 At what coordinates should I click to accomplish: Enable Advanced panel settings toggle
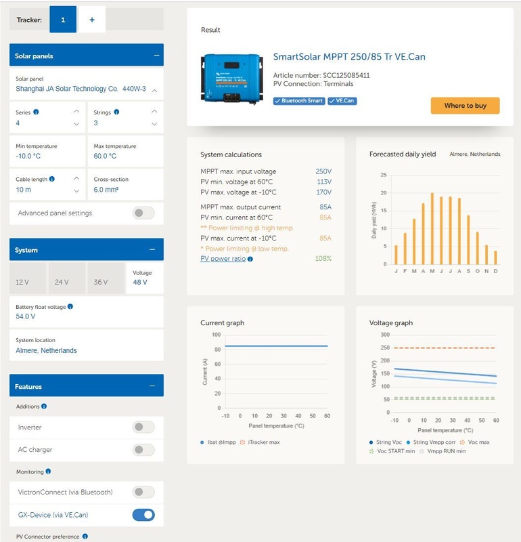[x=143, y=213]
